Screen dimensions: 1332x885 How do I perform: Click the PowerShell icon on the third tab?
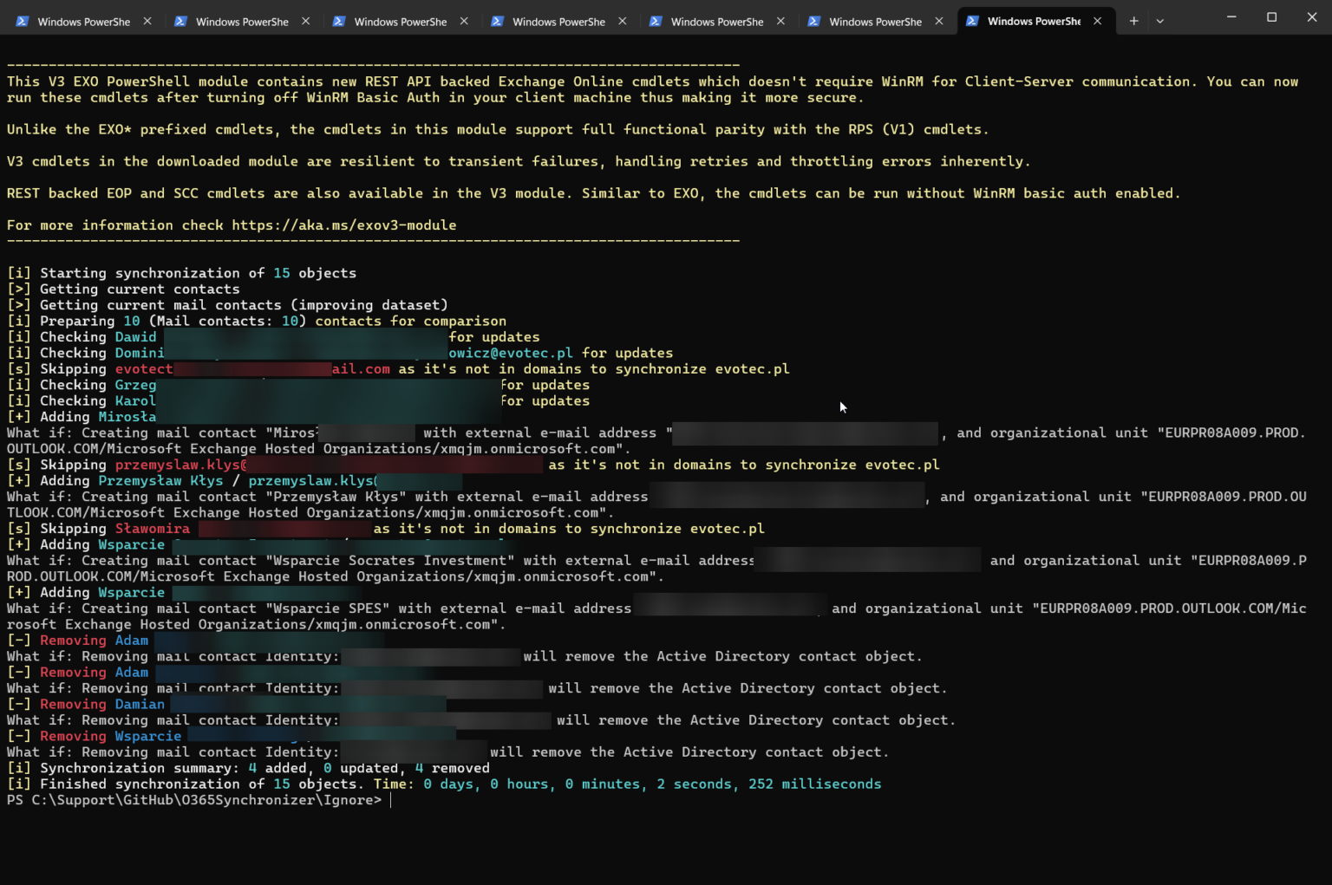click(x=339, y=22)
